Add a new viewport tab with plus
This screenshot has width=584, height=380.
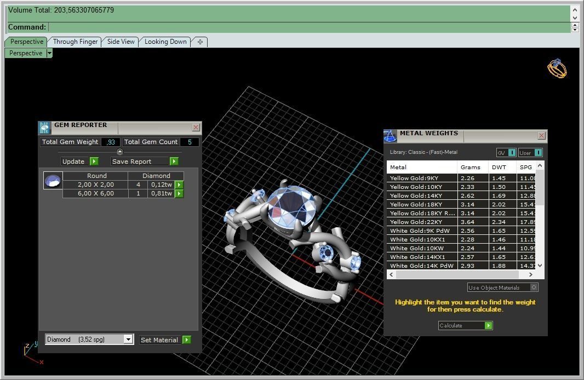tap(200, 42)
